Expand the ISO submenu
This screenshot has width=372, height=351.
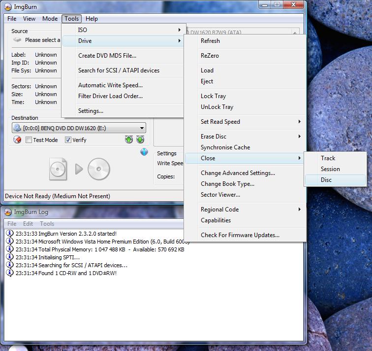pyautogui.click(x=124, y=30)
